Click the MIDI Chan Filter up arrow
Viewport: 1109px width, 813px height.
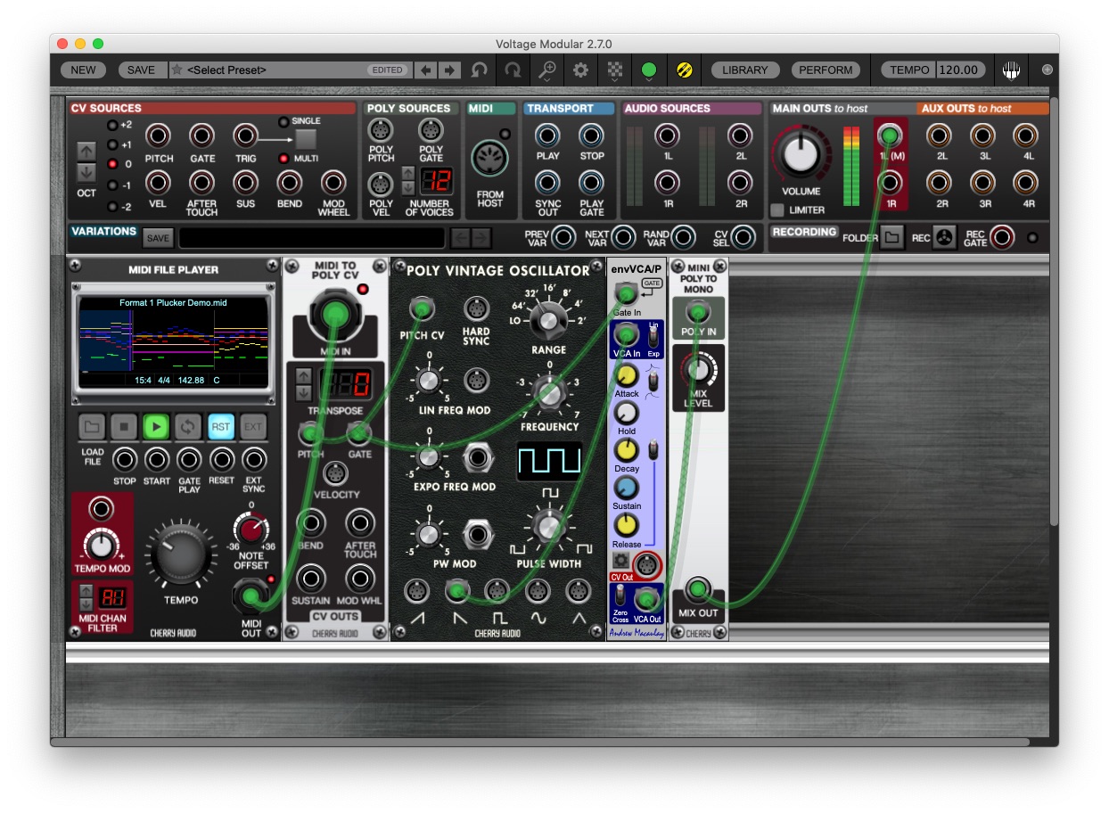pos(86,589)
